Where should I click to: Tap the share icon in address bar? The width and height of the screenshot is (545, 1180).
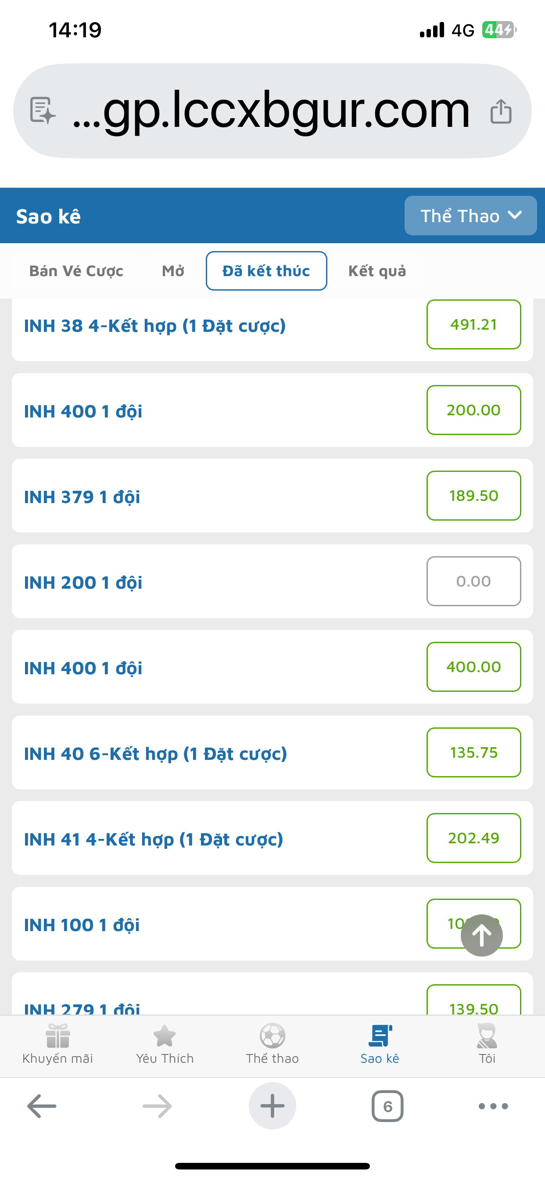click(x=501, y=112)
